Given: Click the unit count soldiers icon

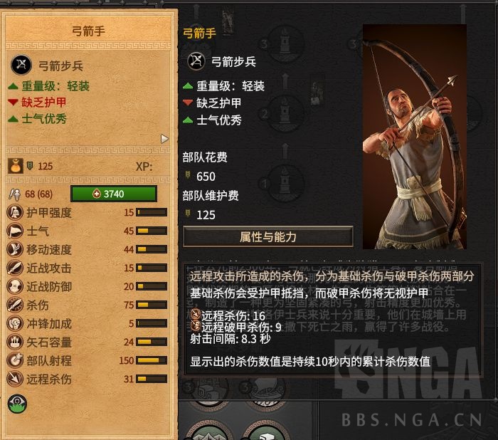Looking at the screenshot, I should click(x=15, y=194).
